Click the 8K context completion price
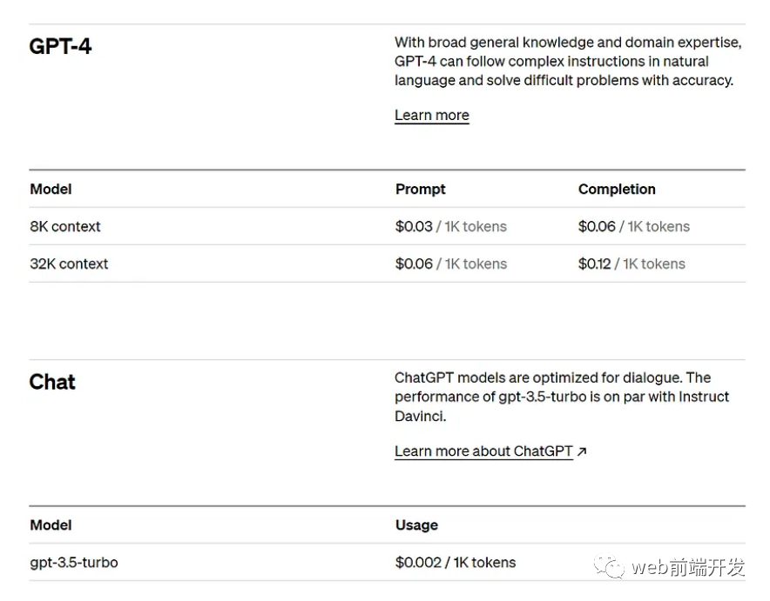Viewport: 770px width, 601px height. point(633,226)
